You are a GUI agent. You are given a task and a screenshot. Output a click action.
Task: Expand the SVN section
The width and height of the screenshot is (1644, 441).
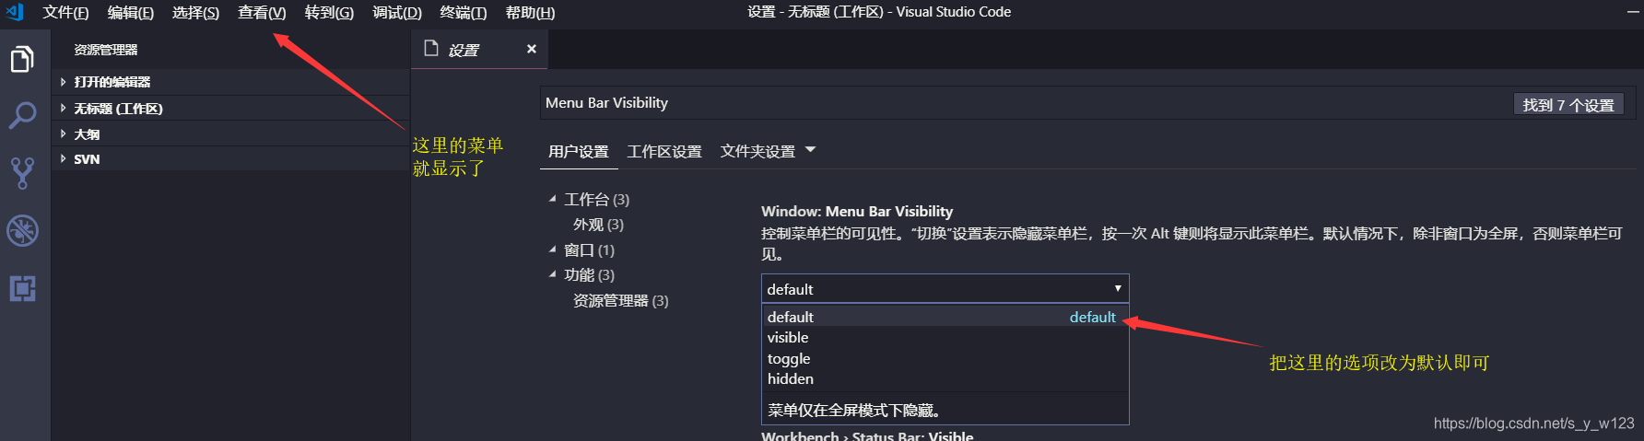click(x=230, y=158)
